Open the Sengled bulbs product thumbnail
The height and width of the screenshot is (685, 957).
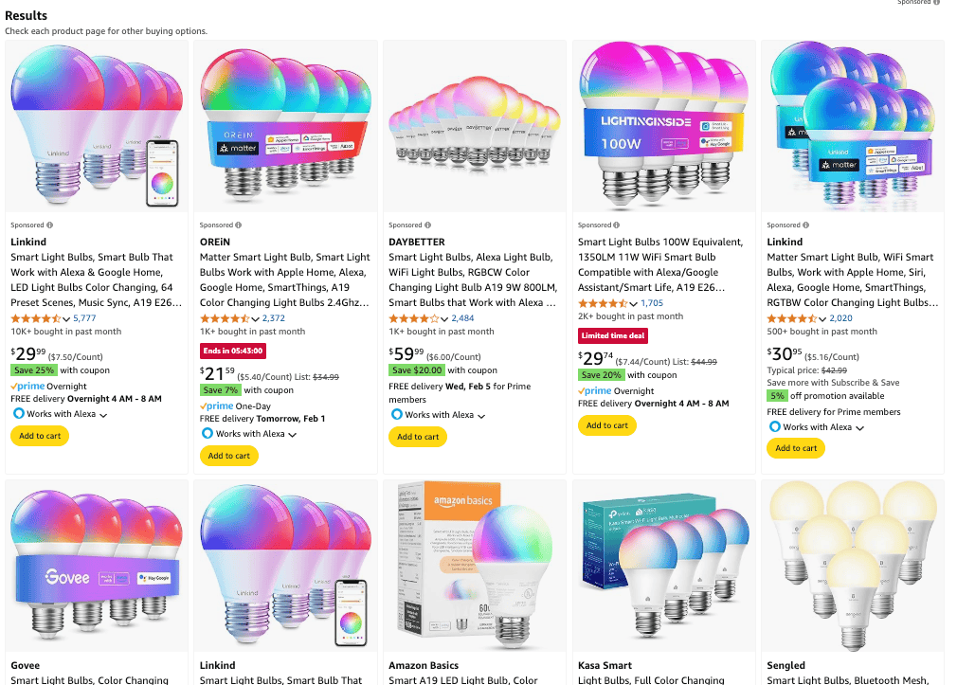click(x=851, y=565)
